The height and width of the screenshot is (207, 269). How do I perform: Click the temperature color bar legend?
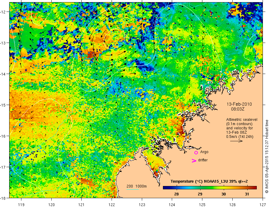(x=210, y=188)
